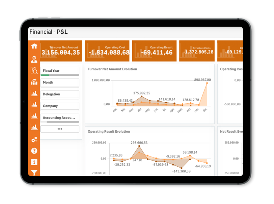This screenshot has height=204, width=274.
Task: Select the -143.300,30 data label
Action: 182,171
